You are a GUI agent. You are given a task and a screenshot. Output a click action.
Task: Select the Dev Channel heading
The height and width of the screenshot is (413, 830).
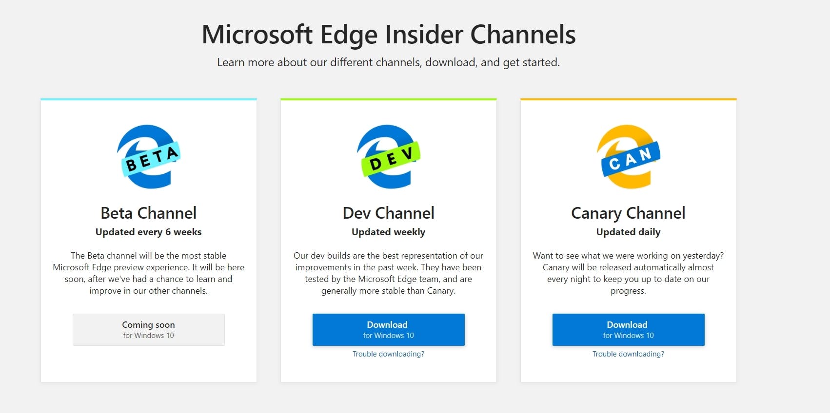point(389,213)
